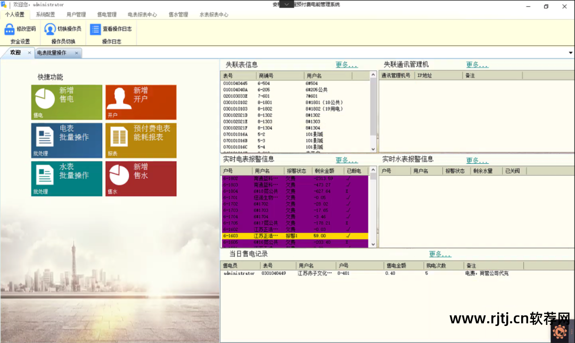The height and width of the screenshot is (343, 575).
Task: Switch to the 电表报表中心 ribbon tab
Action: (x=142, y=15)
